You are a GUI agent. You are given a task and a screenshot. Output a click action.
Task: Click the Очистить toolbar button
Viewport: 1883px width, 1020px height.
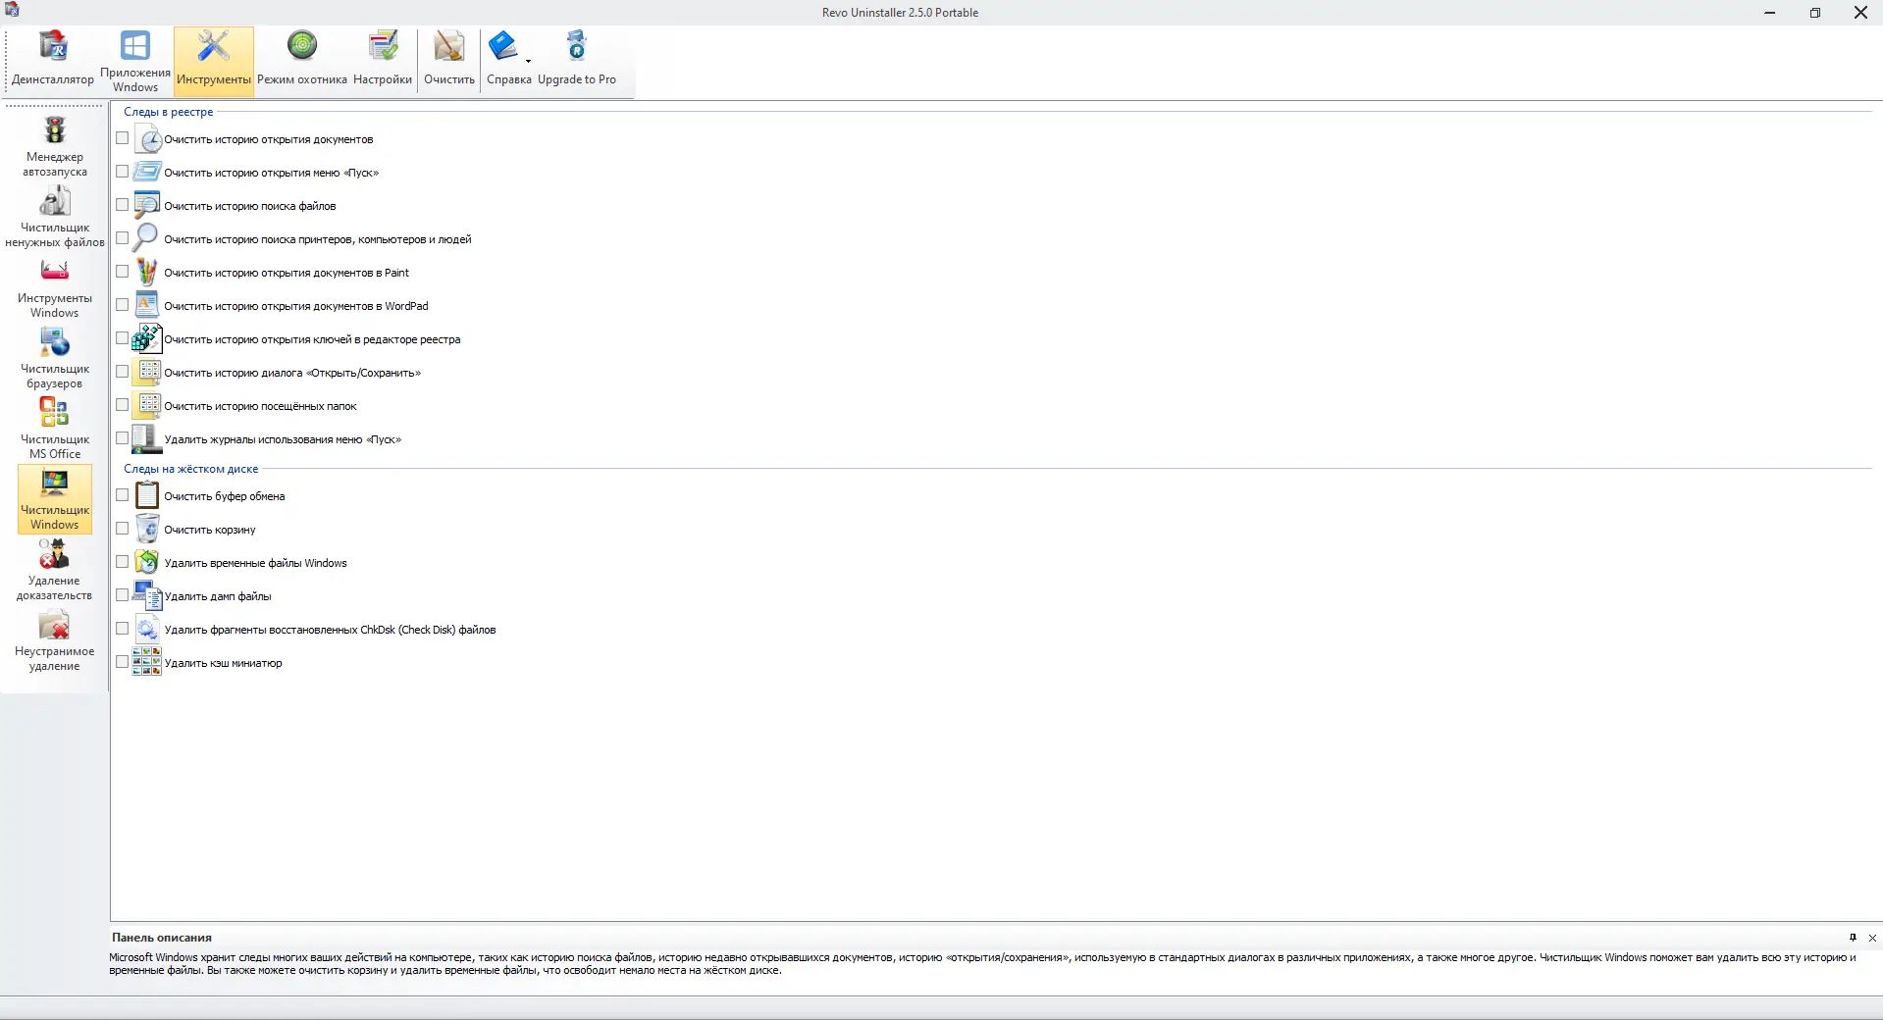449,61
